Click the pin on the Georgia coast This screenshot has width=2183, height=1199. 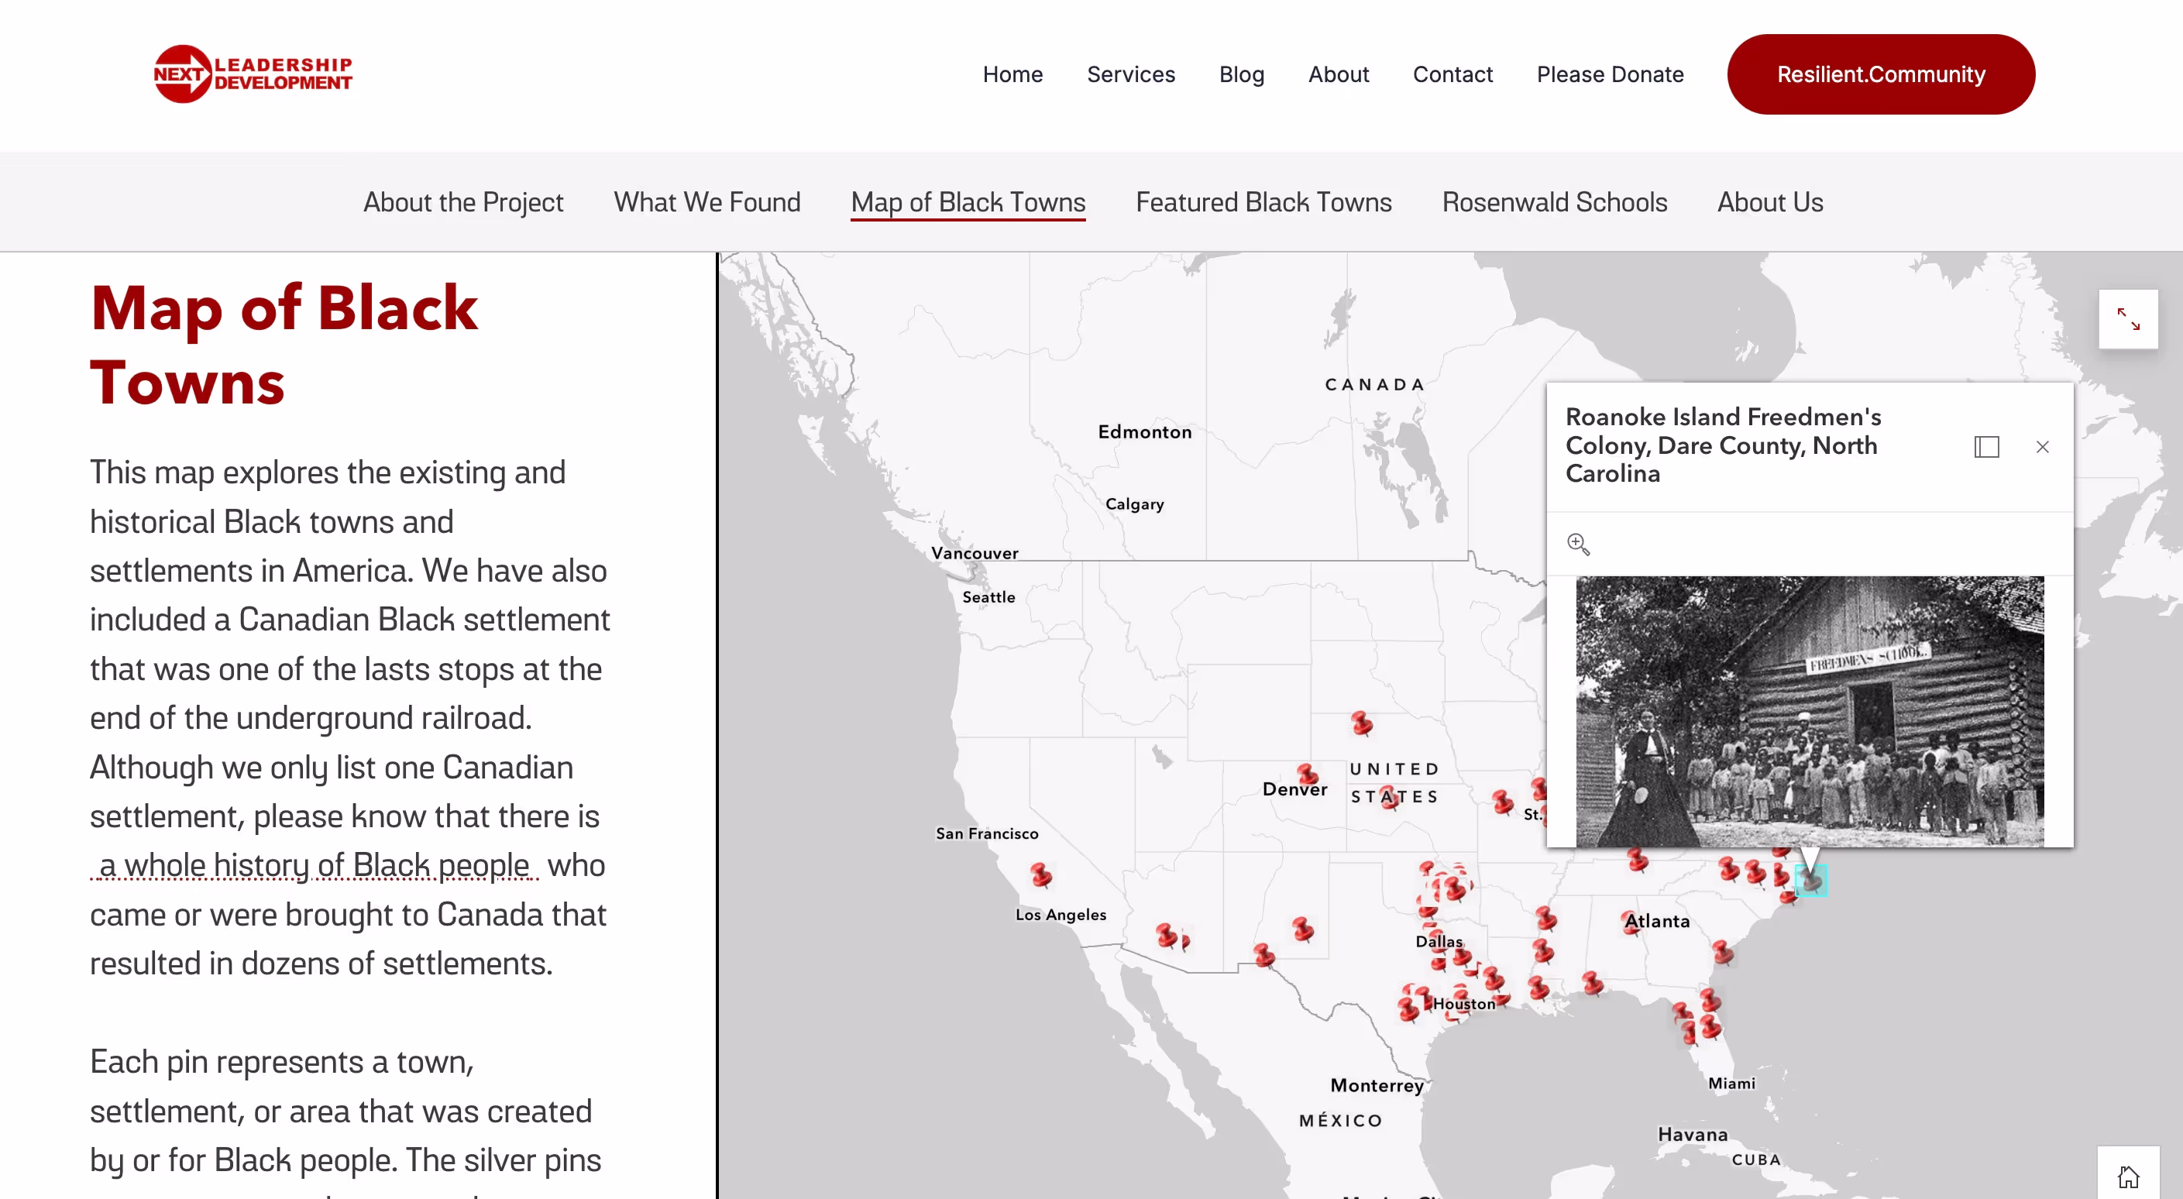pos(1722,953)
